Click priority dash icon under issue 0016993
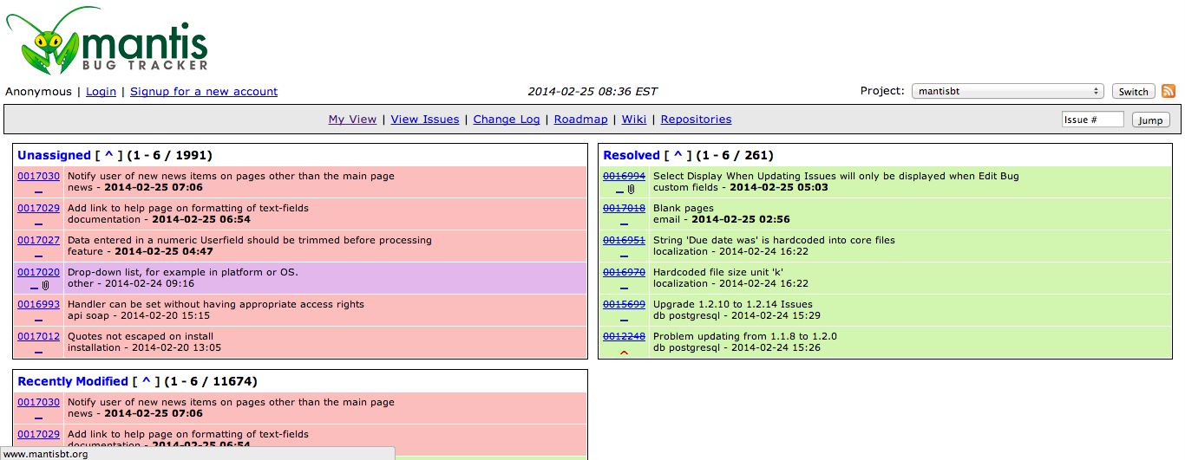The height and width of the screenshot is (460, 1185). 38,318
